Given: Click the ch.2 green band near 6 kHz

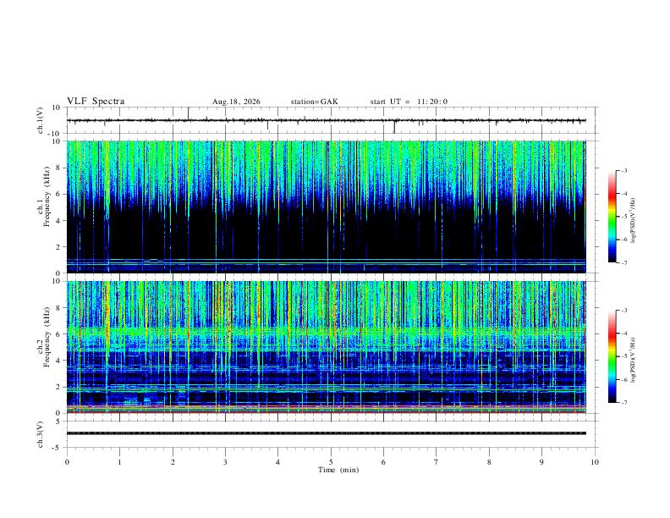Looking at the screenshot, I should 327,331.
